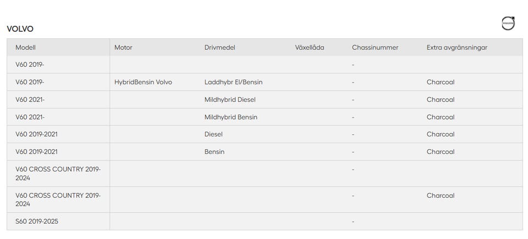Click the Bensin fuel cell
The width and height of the screenshot is (528, 239).
tap(215, 152)
